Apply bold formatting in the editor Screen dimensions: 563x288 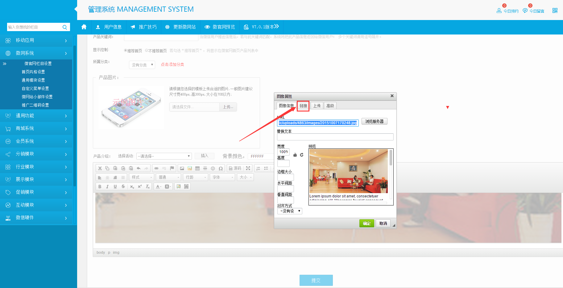pos(100,186)
